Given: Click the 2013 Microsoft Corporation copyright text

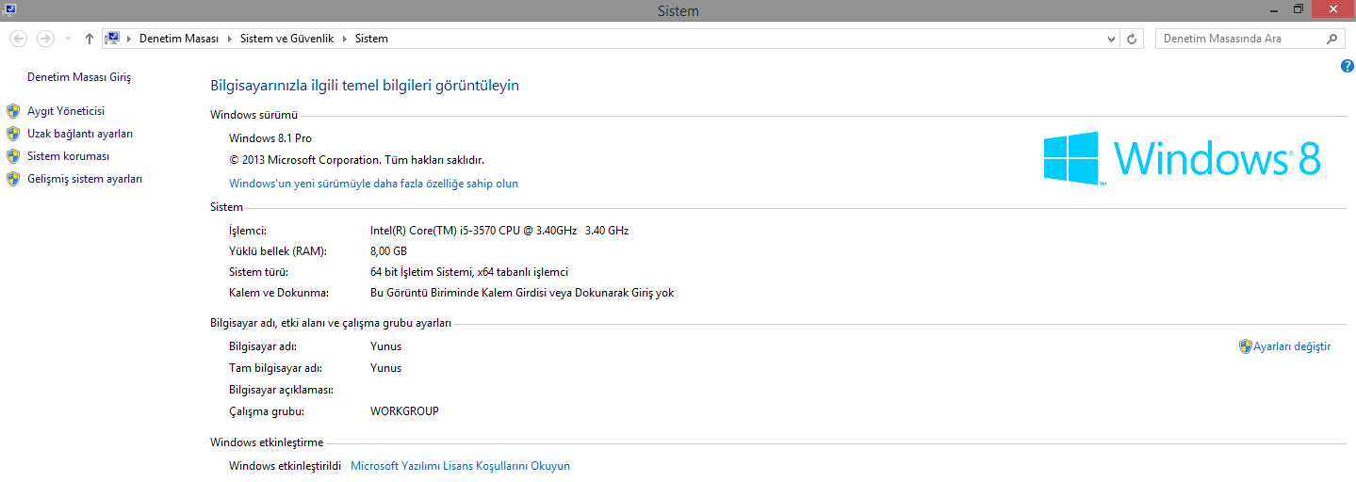Looking at the screenshot, I should tap(356, 160).
